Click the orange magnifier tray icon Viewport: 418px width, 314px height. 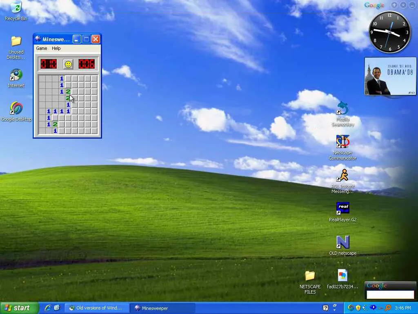point(388,308)
